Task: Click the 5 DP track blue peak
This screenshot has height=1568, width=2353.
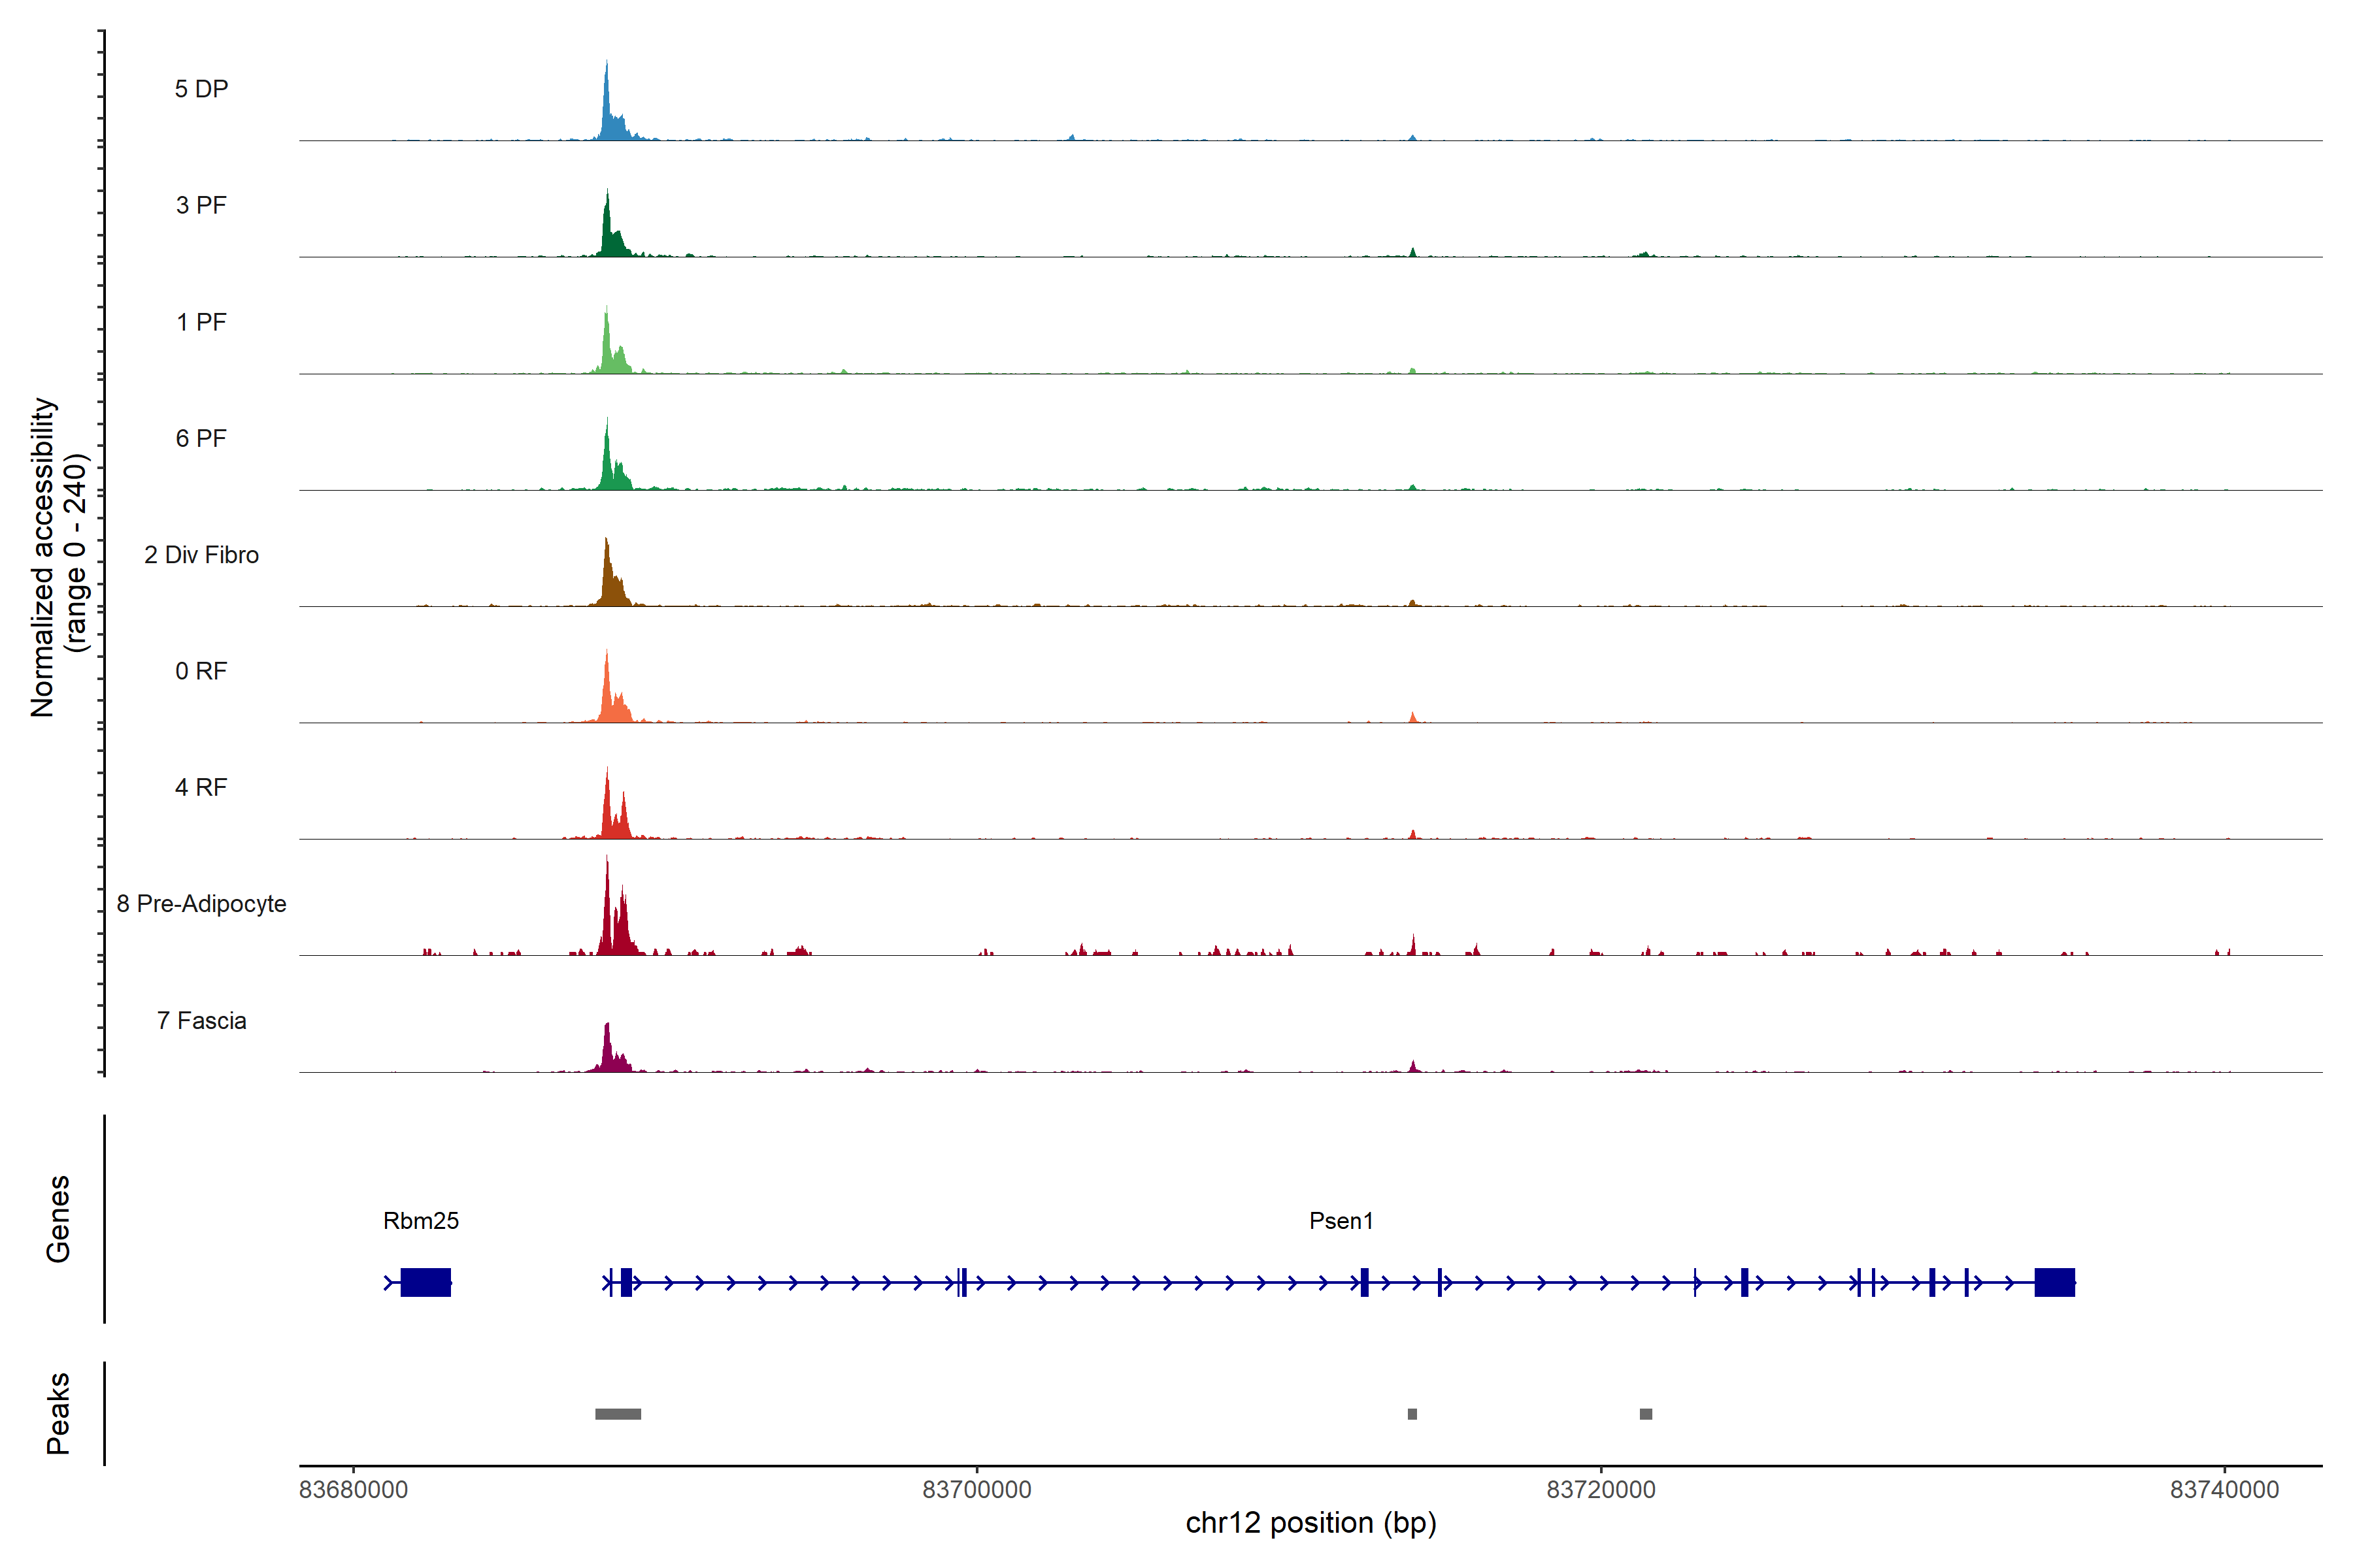Action: point(607,115)
